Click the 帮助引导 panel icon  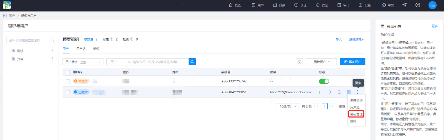[382, 26]
